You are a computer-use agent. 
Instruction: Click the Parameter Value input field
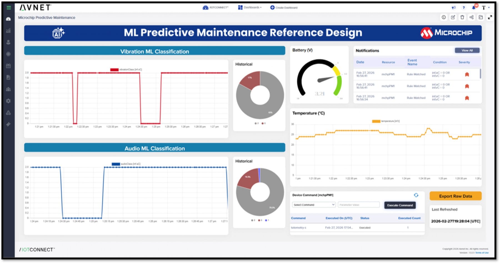point(359,205)
